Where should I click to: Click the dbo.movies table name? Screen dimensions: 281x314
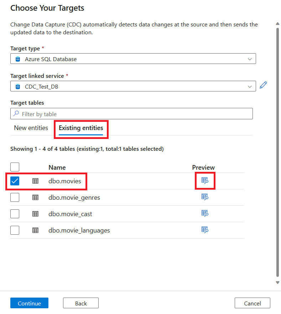[65, 181]
